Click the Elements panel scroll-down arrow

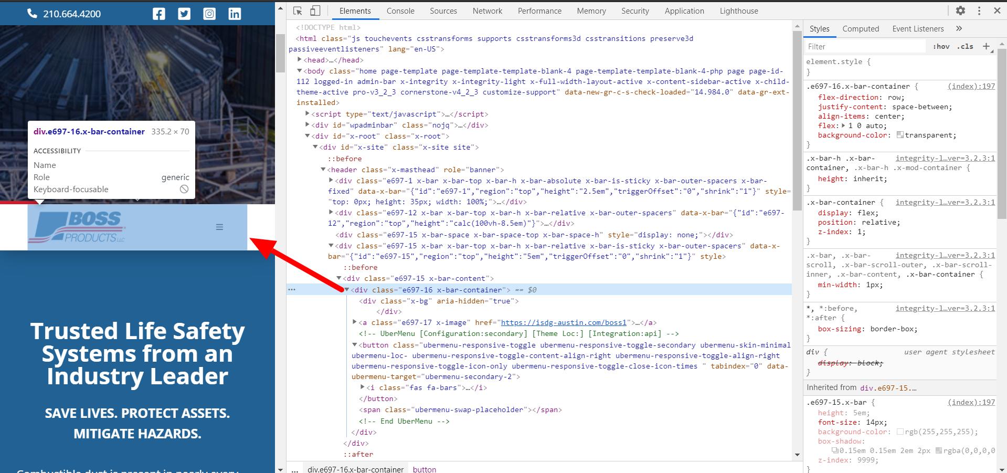point(798,455)
